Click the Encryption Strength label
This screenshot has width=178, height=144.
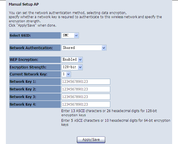tap(28, 67)
